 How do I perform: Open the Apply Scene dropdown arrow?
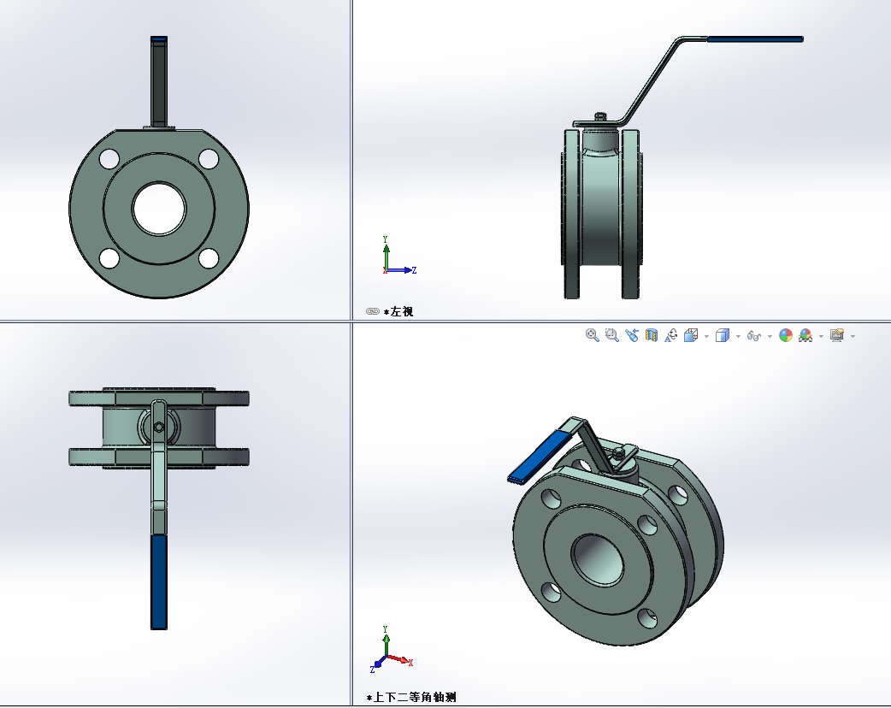(821, 336)
